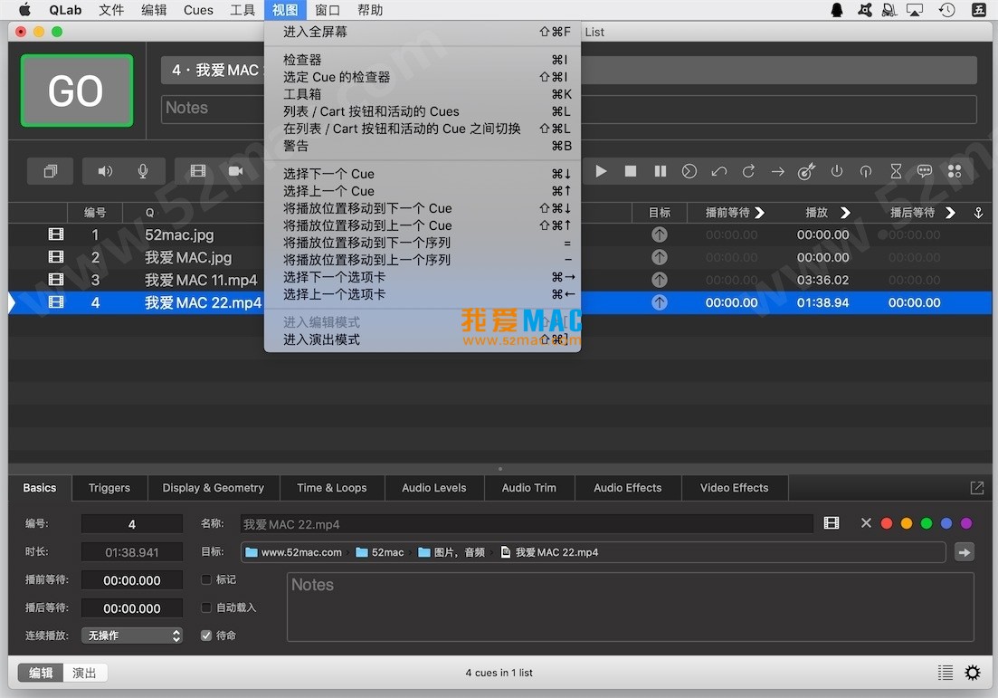Screen dimensions: 998x698
Task: Toggle the cue lists sidebar icon
Action: point(946,673)
